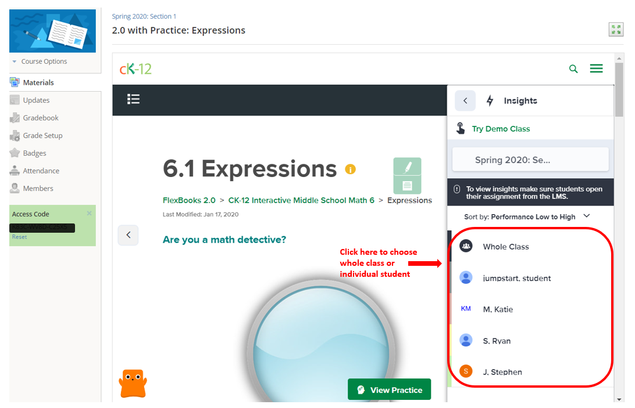Open the Gradebook menu item
Screen dimensions: 635x408
click(41, 118)
